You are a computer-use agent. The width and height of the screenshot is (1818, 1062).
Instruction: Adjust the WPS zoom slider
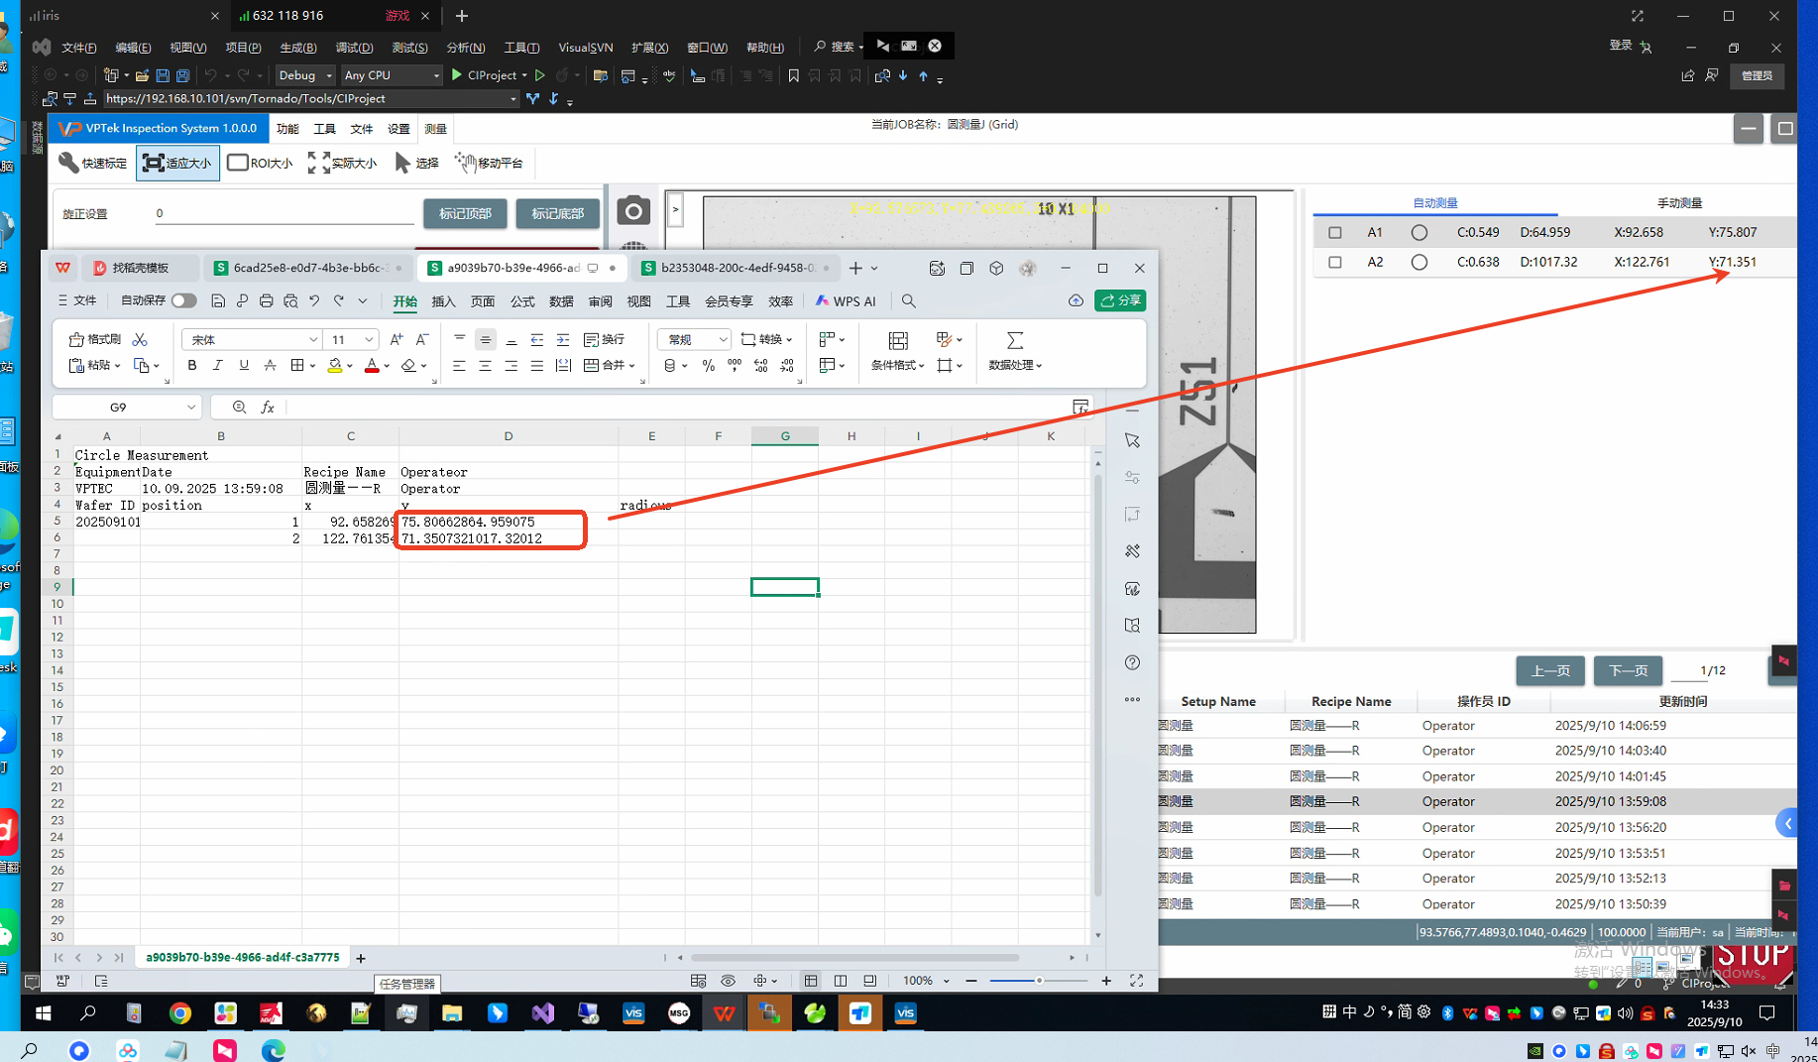click(x=1038, y=981)
